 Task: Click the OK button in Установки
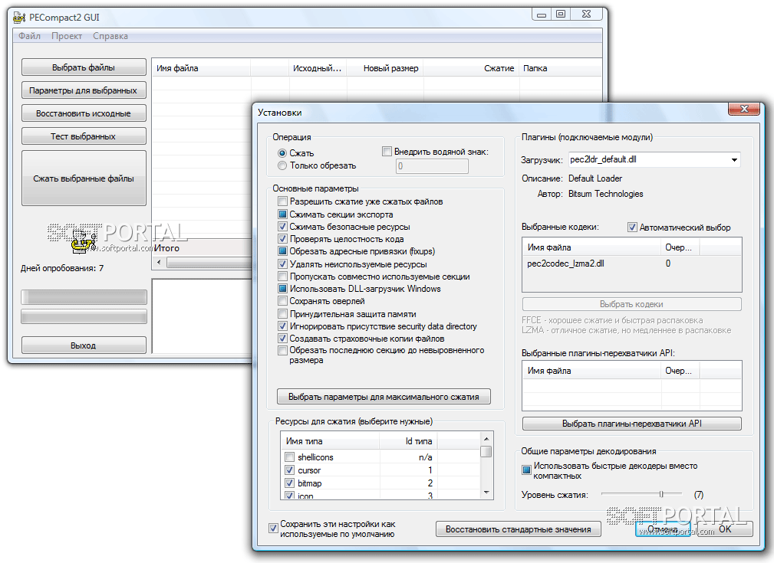[725, 529]
